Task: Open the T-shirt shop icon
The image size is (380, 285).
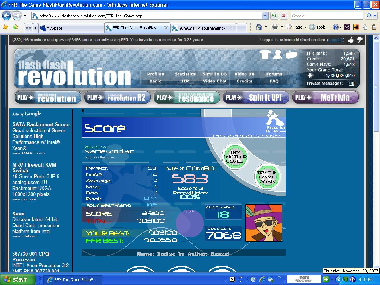Action: pos(265,54)
